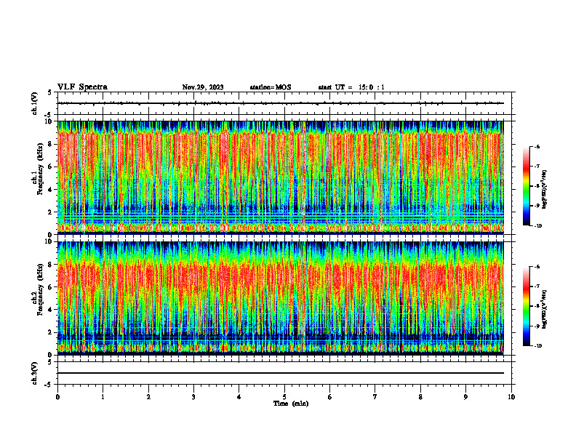Click the "-6" label on ch.1 colorbar
Screen dimensions: 576x445
(537, 146)
